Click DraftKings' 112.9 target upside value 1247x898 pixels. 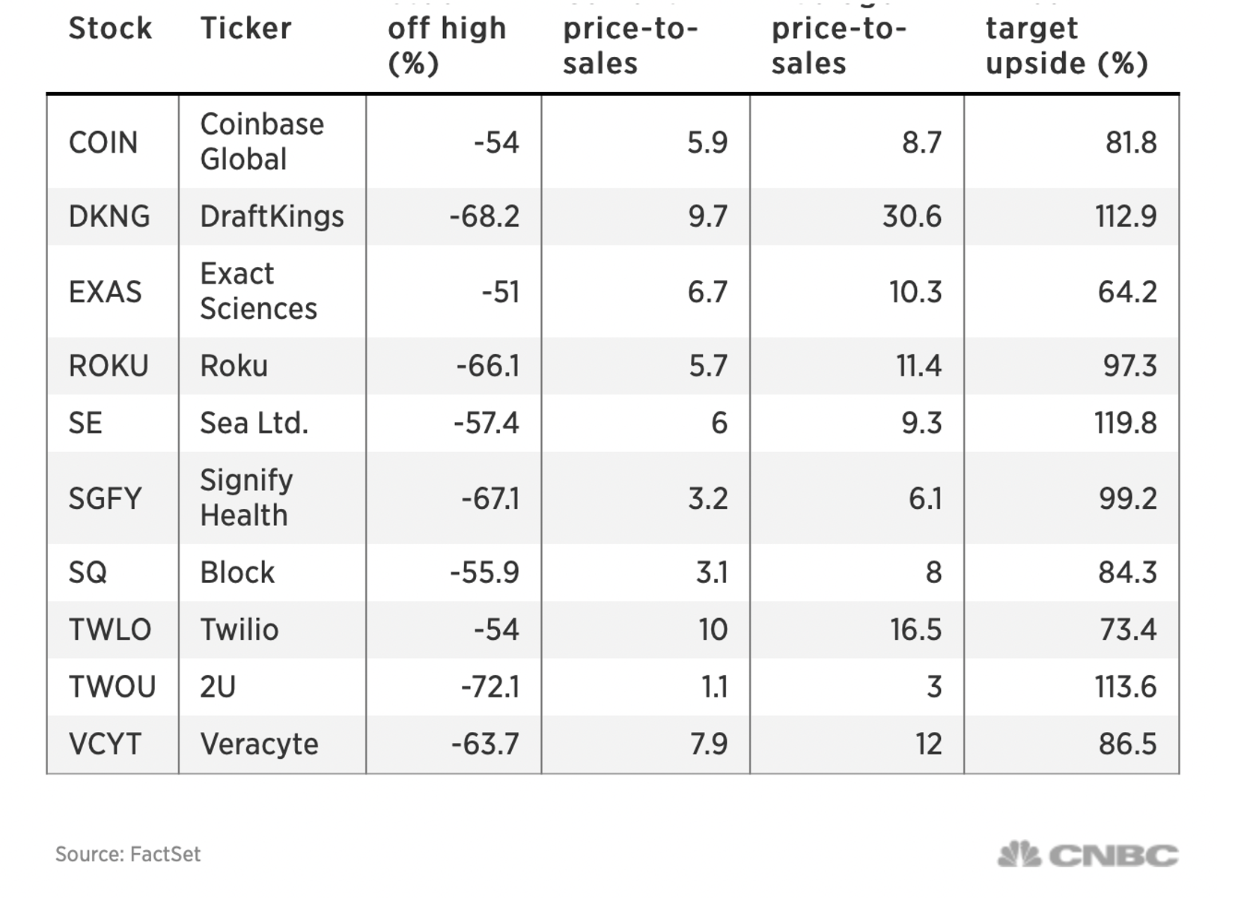(x=1126, y=216)
